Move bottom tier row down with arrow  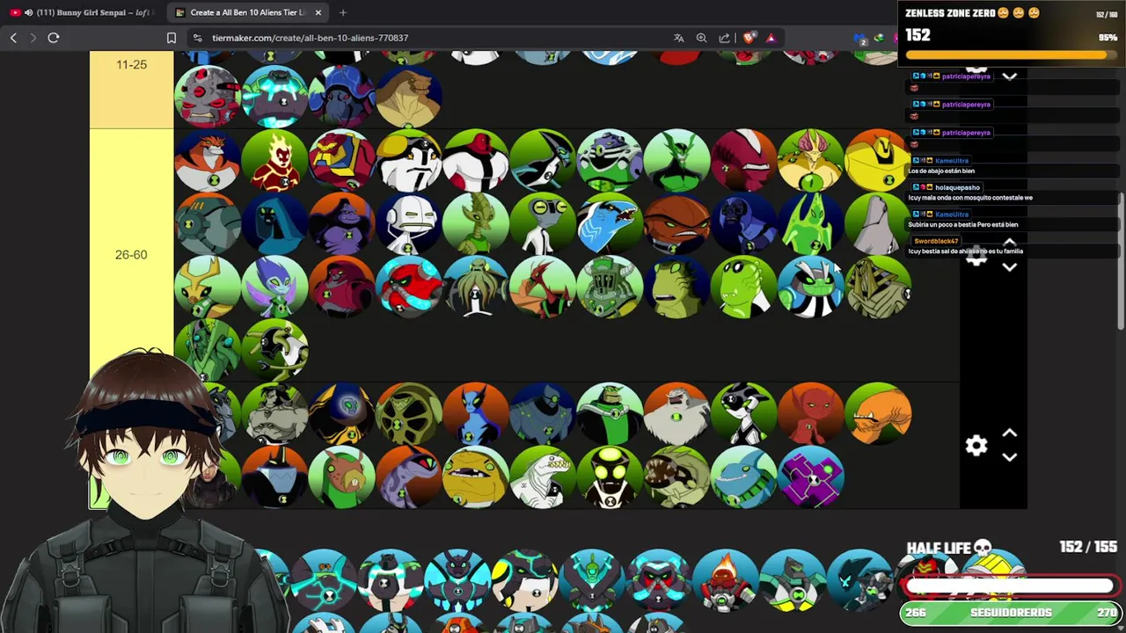(x=1010, y=457)
